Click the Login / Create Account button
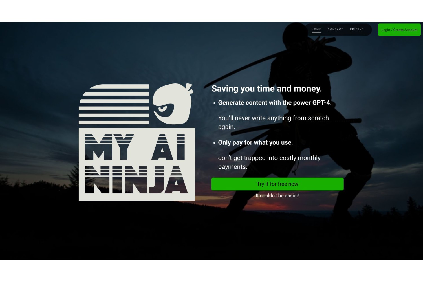The height and width of the screenshot is (282, 423). [x=399, y=30]
